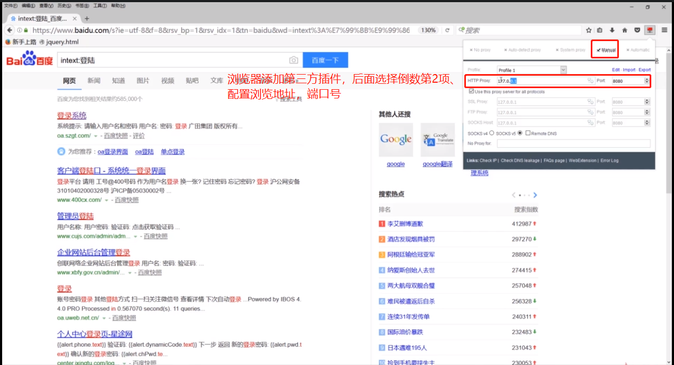Click the camera image-search icon in Baidu box
The width and height of the screenshot is (674, 365).
(x=293, y=60)
